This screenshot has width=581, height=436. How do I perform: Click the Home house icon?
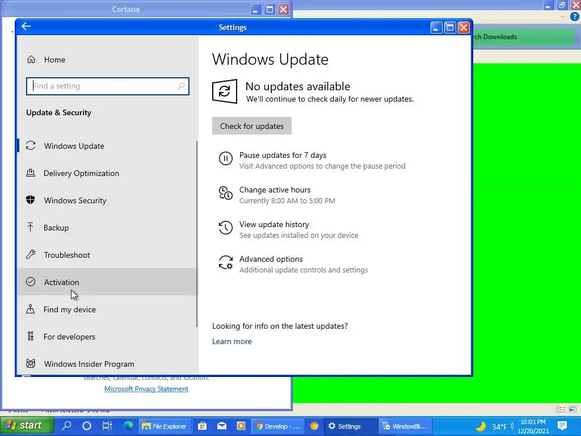[31, 59]
